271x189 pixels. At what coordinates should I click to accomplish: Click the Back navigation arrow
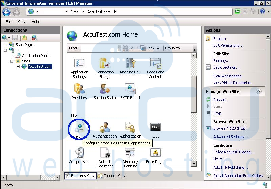(x=6, y=12)
